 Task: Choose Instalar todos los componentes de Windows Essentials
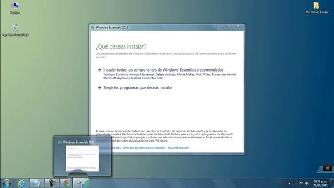pos(163,70)
